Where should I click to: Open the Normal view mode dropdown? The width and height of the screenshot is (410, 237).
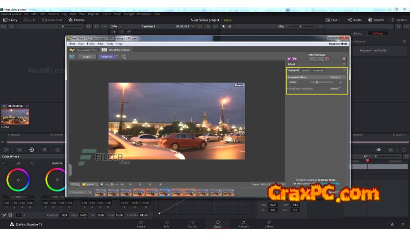(90, 184)
